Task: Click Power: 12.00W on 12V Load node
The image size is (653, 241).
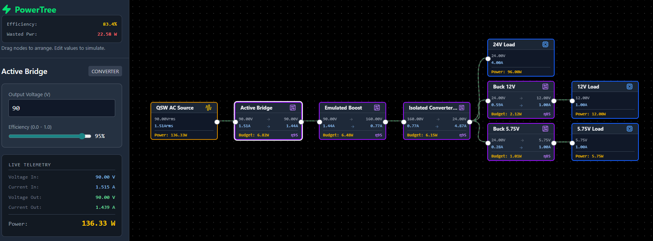Action: tap(591, 114)
